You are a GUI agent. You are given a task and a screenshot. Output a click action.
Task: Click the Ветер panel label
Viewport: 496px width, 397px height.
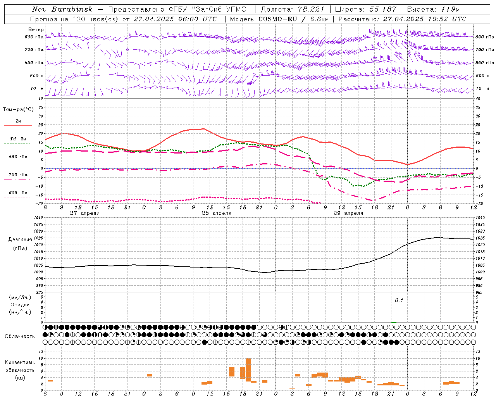click(x=36, y=29)
